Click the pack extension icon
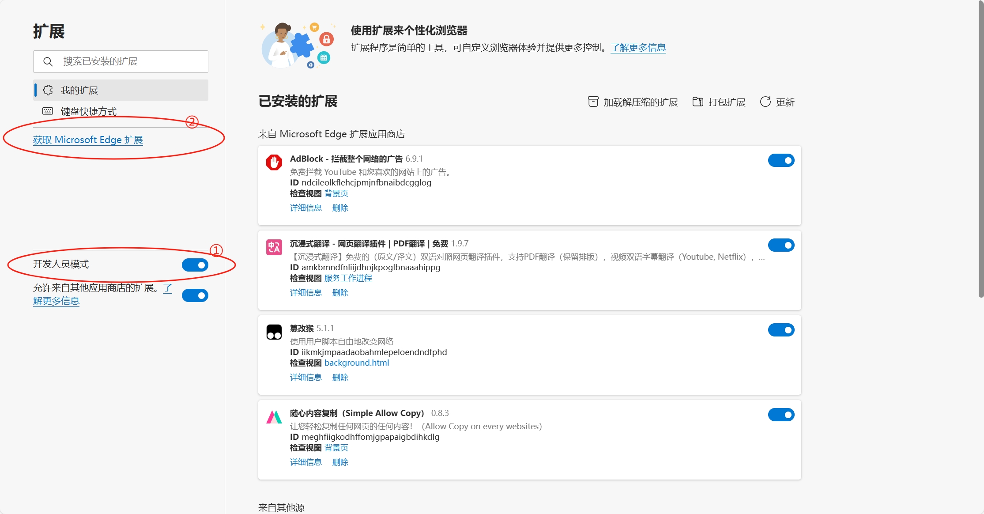Image resolution: width=984 pixels, height=514 pixels. 698,102
